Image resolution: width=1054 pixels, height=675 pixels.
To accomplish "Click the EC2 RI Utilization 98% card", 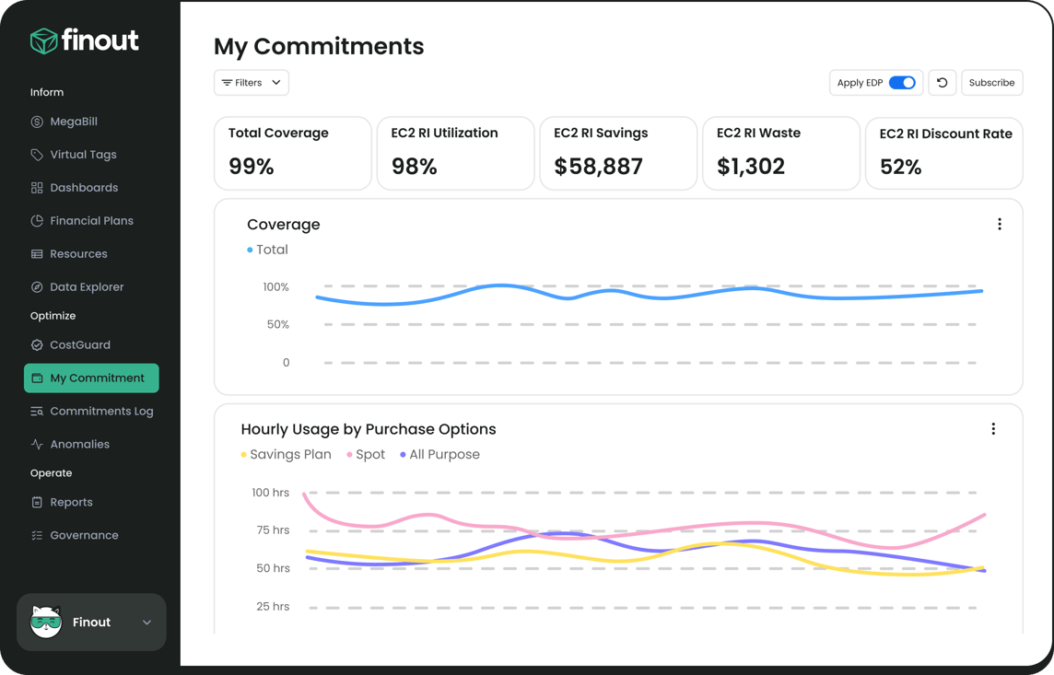I will coord(456,153).
